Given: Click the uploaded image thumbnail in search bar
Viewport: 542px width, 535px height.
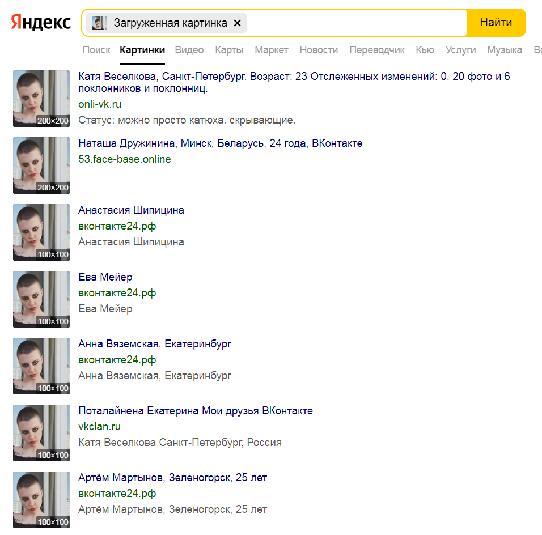Looking at the screenshot, I should [99, 23].
